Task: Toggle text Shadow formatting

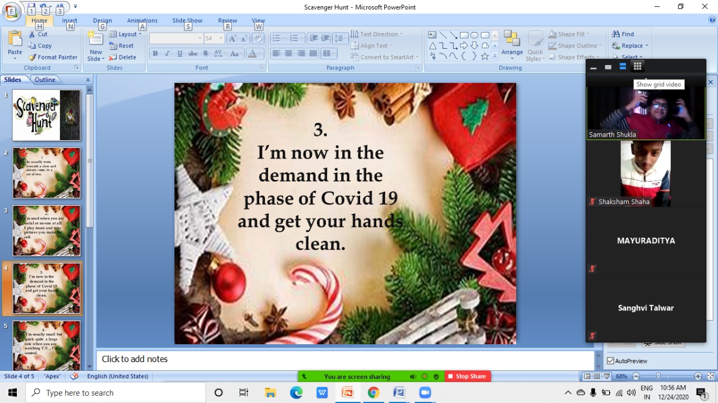Action: coord(205,54)
